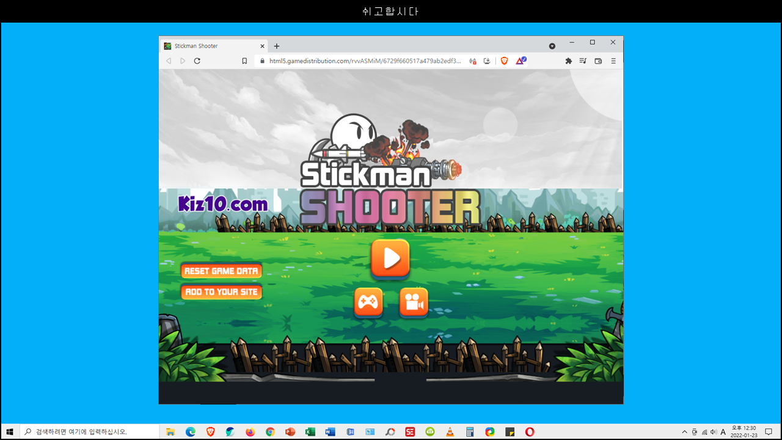Click ADD TO YOUR SITE button
Image resolution: width=782 pixels, height=440 pixels.
pyautogui.click(x=221, y=292)
